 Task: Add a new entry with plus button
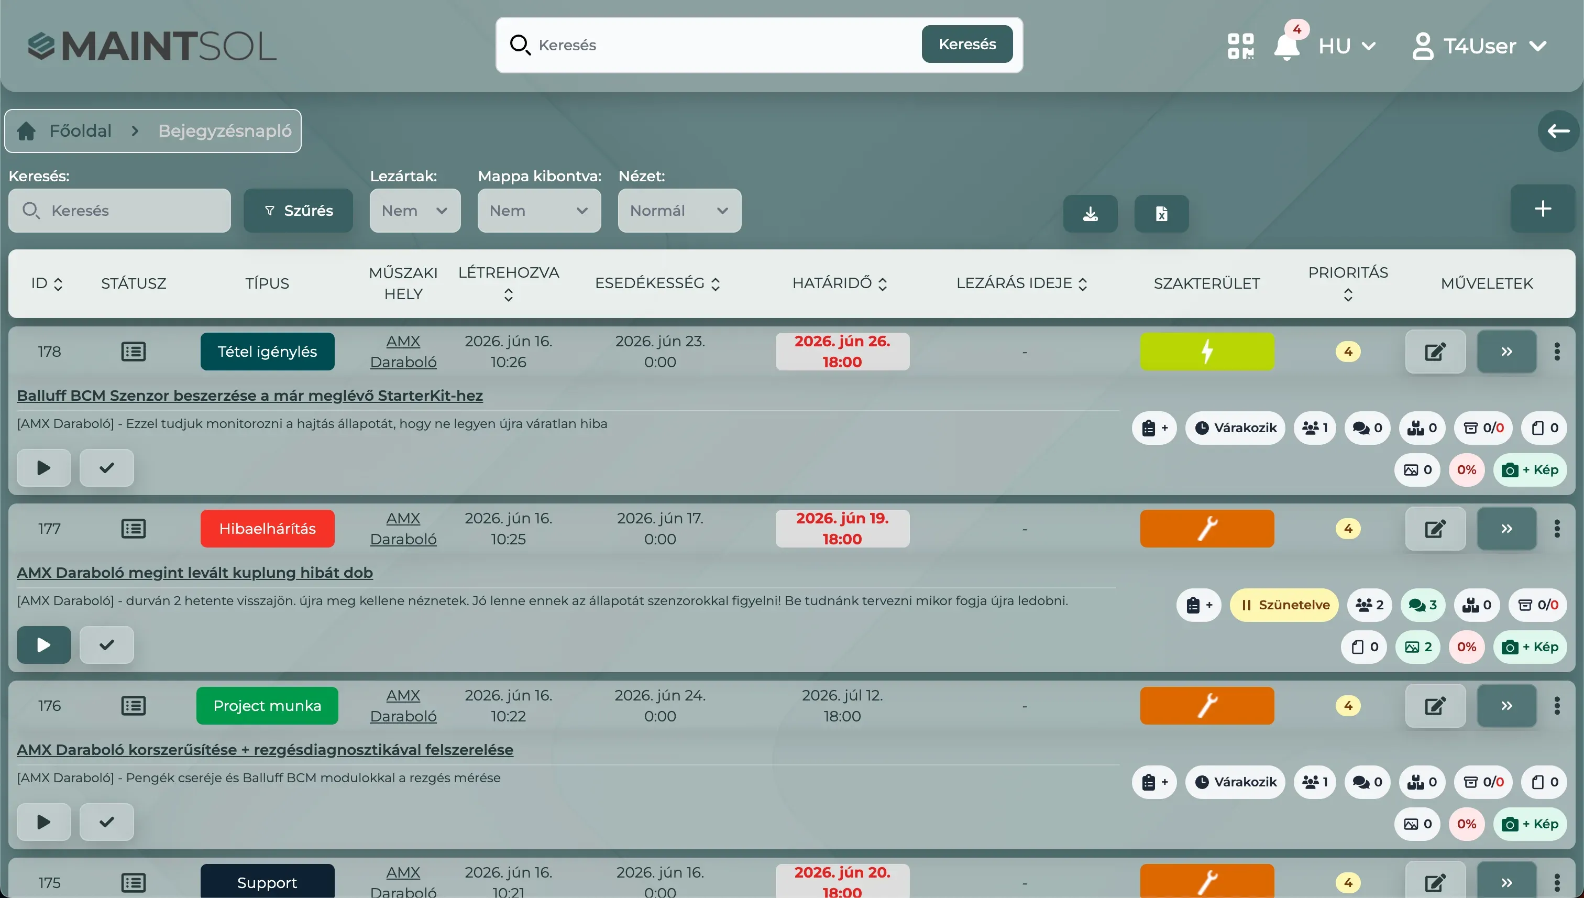coord(1543,209)
